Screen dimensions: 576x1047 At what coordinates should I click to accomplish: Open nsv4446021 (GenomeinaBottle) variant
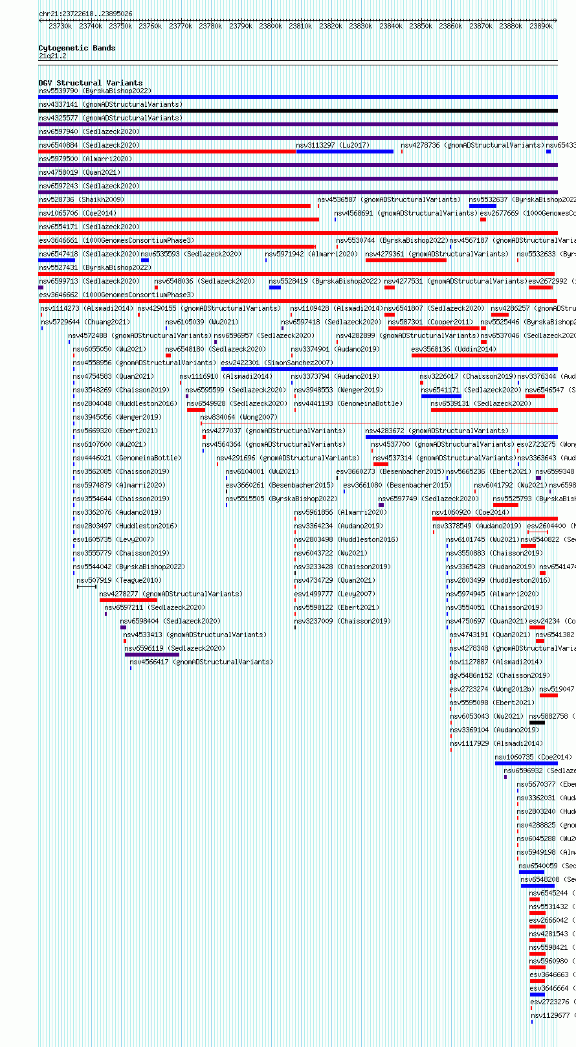click(126, 458)
